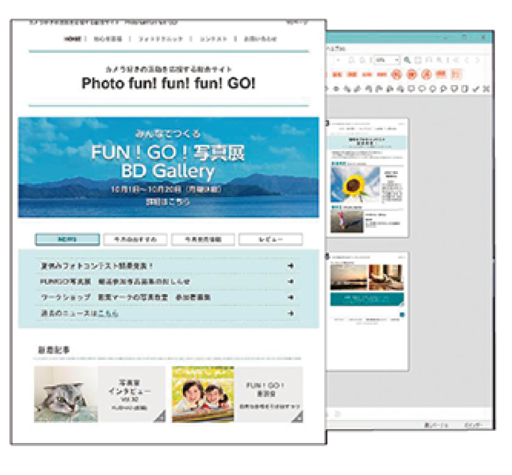This screenshot has height=475, width=512.
Task: Open the 夏休みフォトコンテスト結果発表 news link
Action: click(96, 266)
